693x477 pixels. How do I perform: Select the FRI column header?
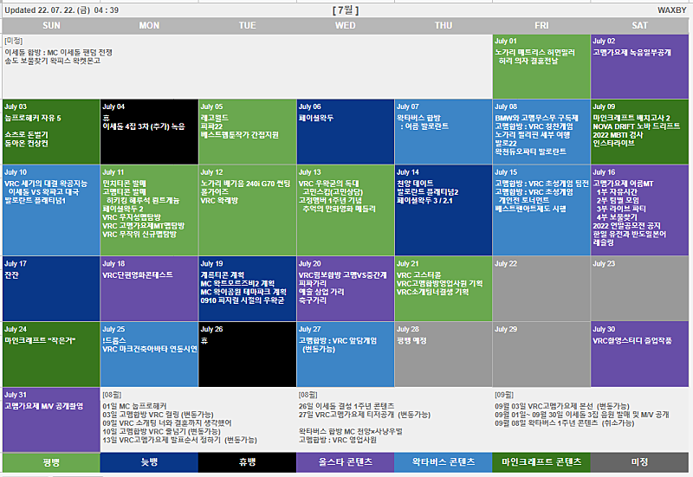click(541, 26)
